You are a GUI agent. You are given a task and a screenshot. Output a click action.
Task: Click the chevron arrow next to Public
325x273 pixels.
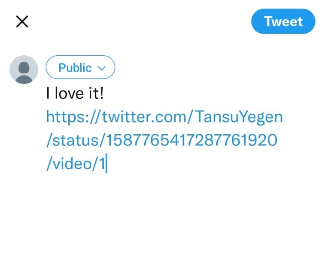pos(102,68)
